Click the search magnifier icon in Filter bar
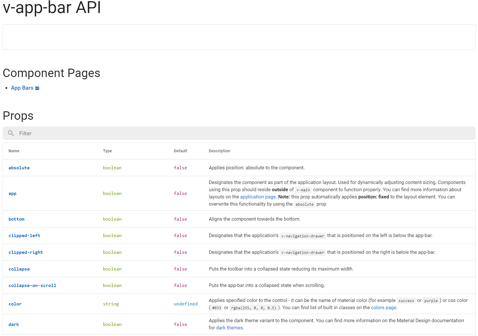The height and width of the screenshot is (336, 478). tap(11, 133)
